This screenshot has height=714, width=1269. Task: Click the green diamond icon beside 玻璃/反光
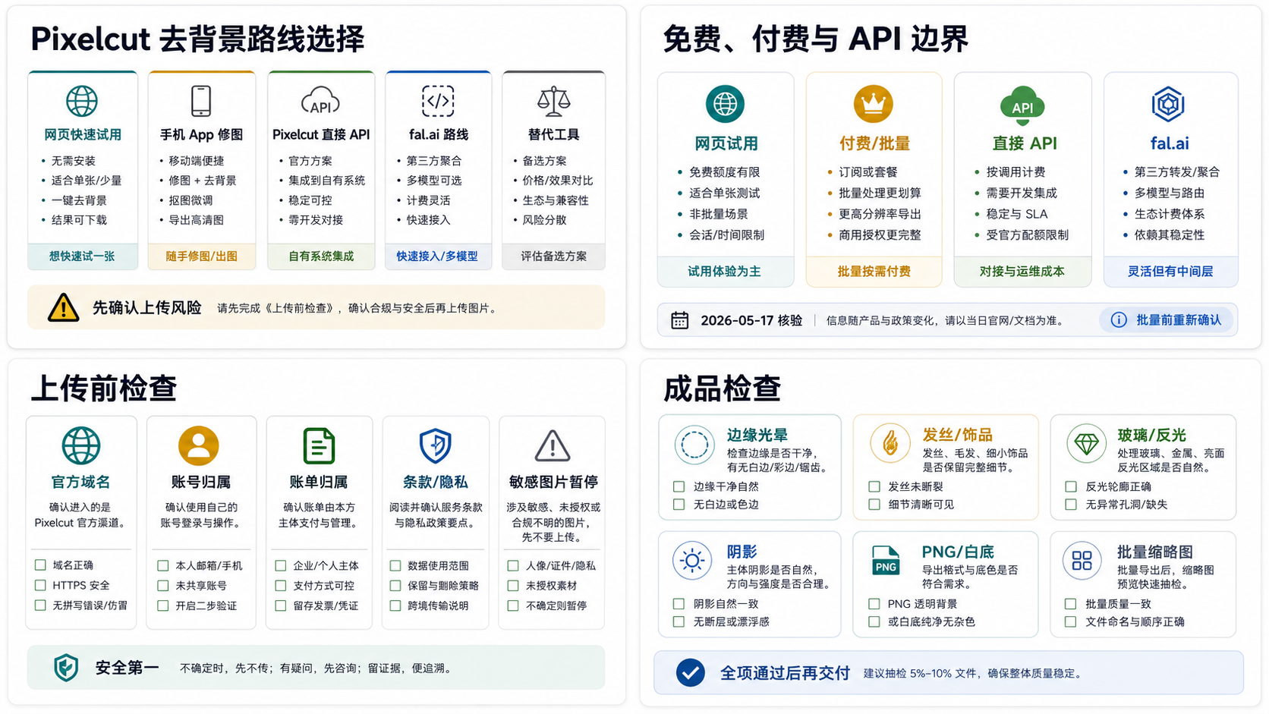click(1087, 443)
